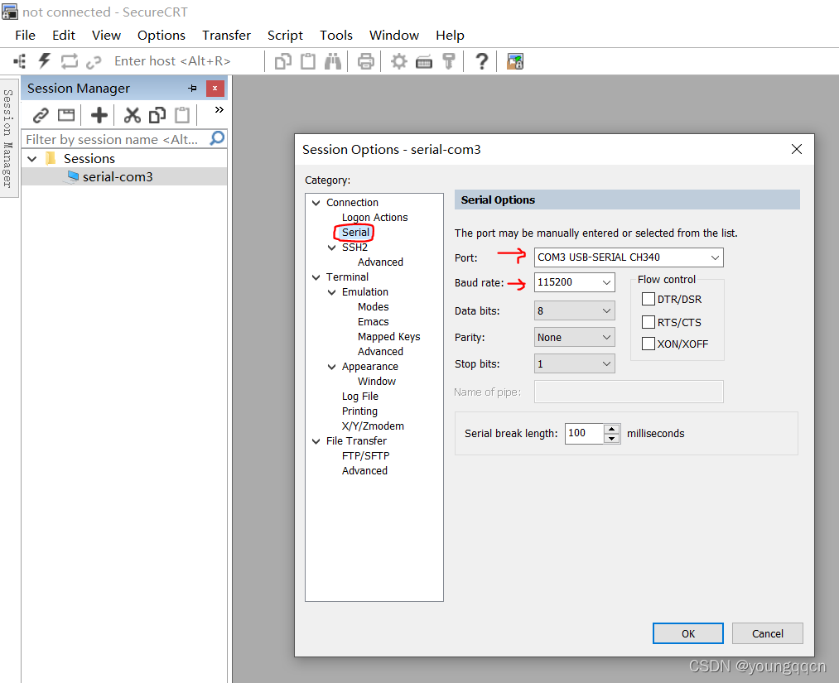
Task: Click the Reconnect toolbar icon
Action: click(69, 61)
